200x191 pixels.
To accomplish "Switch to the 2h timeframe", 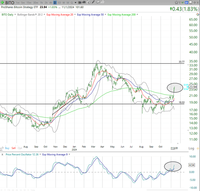I will click(x=46, y=3).
